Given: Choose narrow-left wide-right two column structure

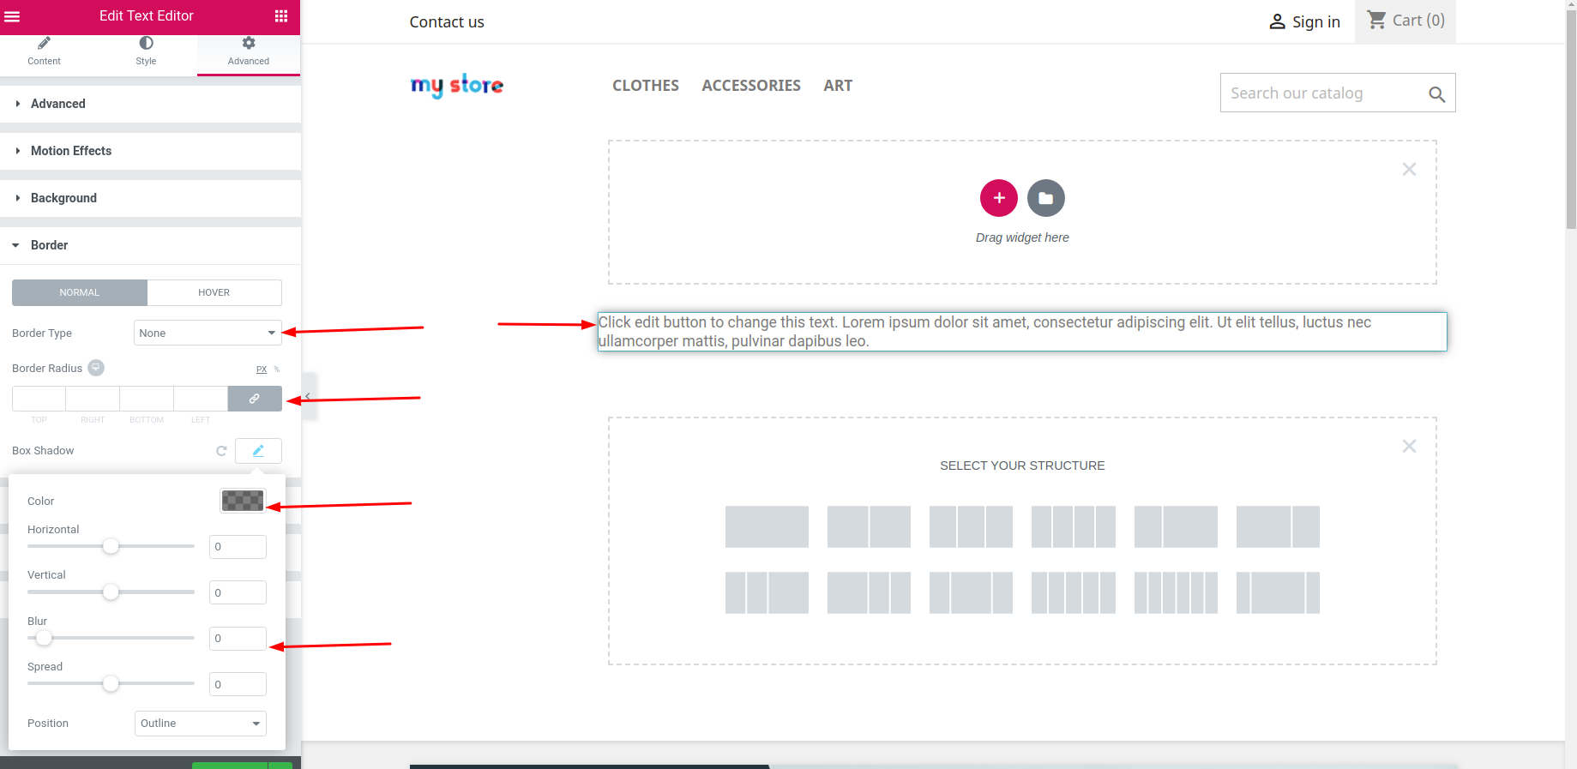Looking at the screenshot, I should (x=1176, y=526).
